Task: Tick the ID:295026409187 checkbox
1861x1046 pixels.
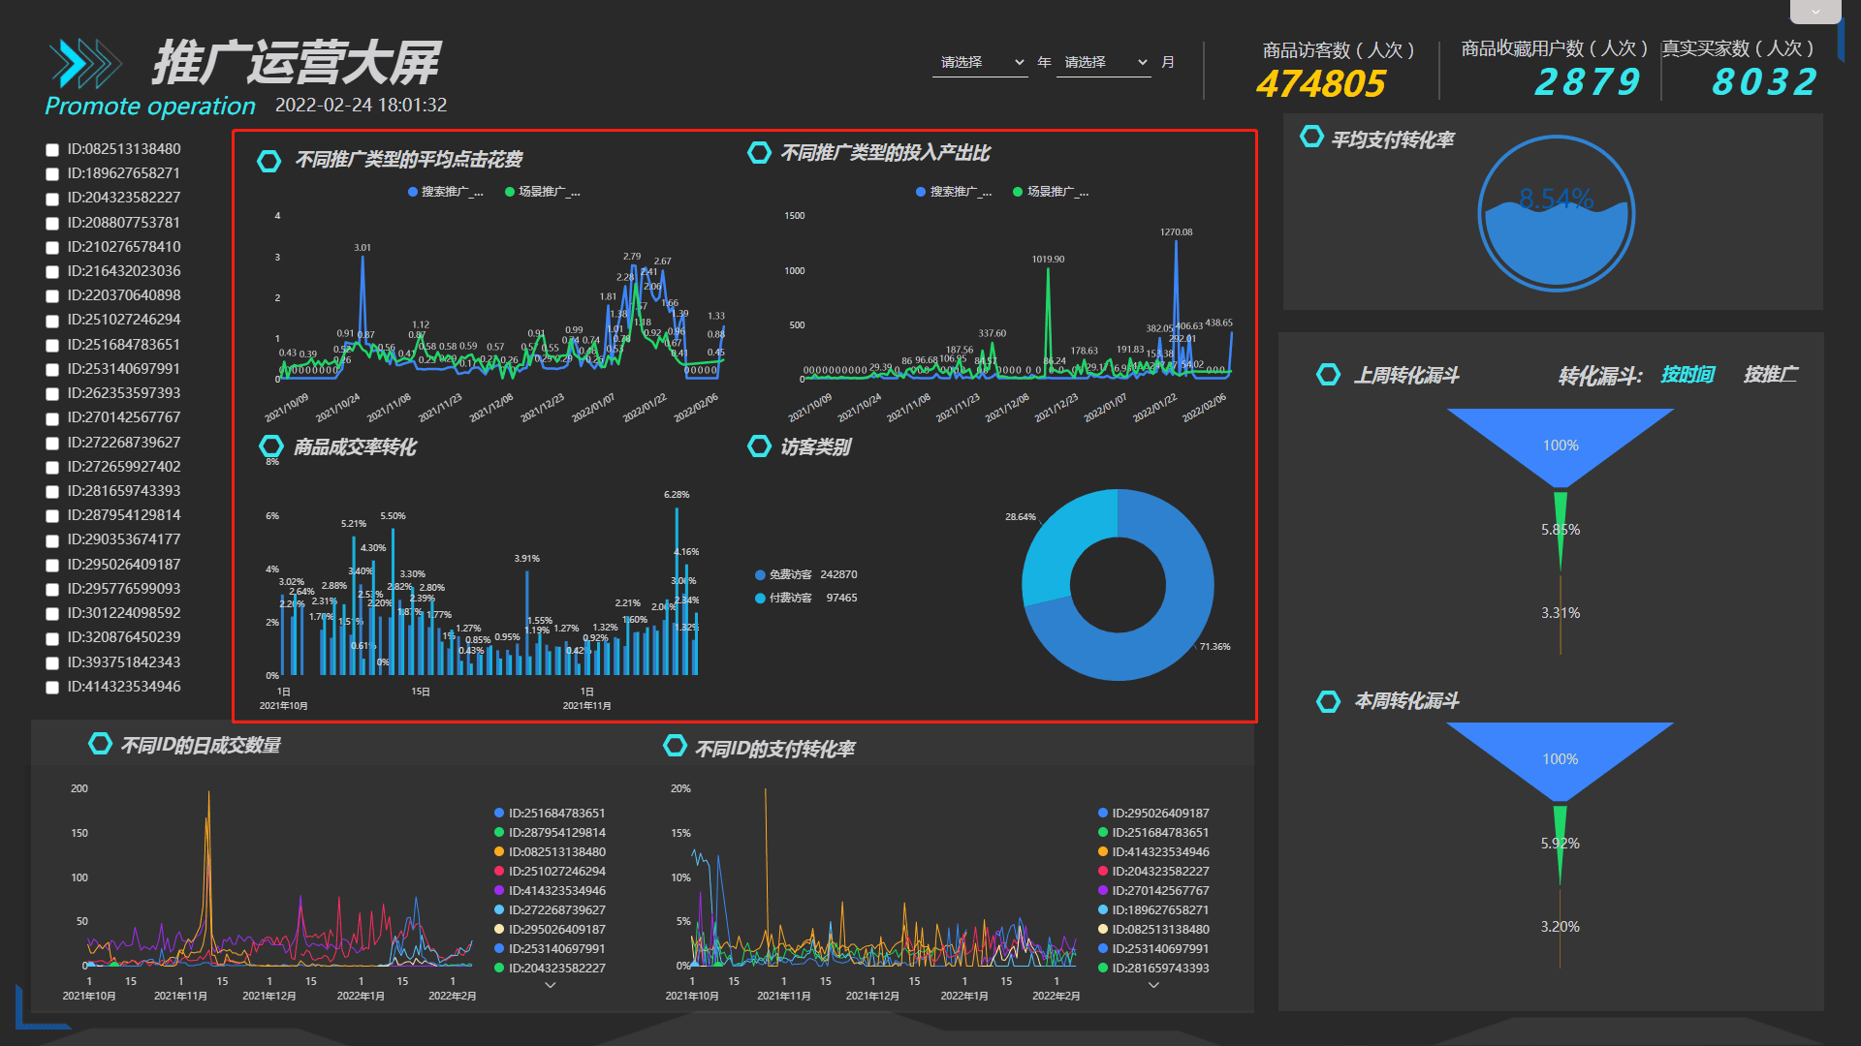Action: pyautogui.click(x=52, y=565)
